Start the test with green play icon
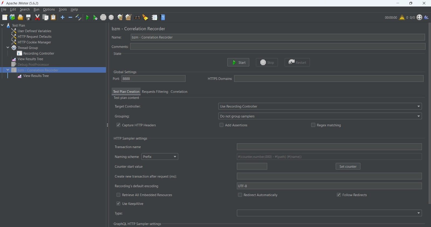Viewport: 431px width, 227px height. [87, 17]
